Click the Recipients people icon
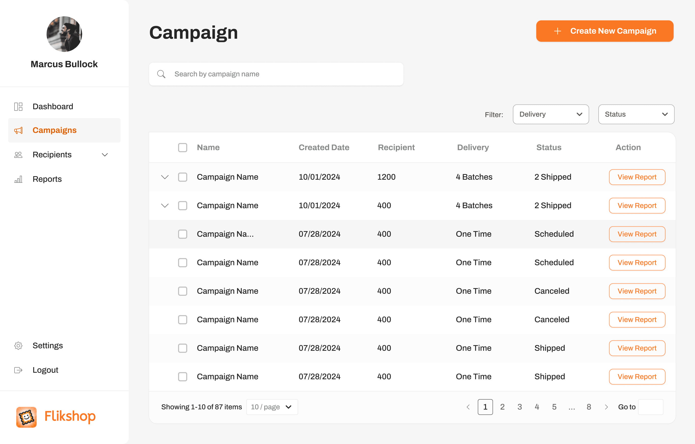695x444 pixels. tap(18, 155)
